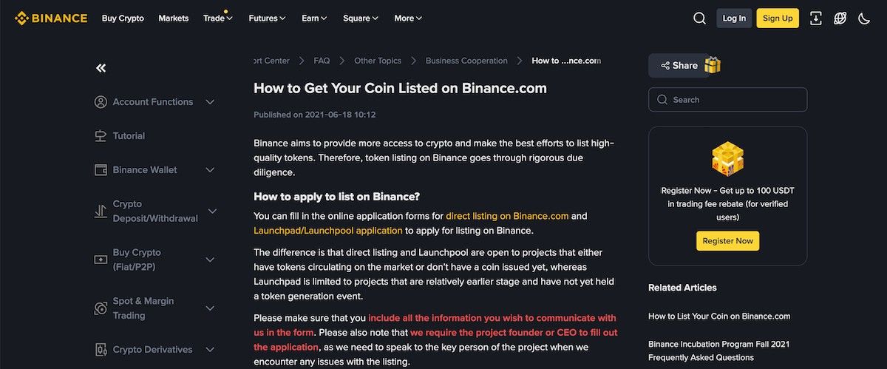Screen dimensions: 887x369
Task: Open the Futures dropdown menu
Action: (267, 18)
